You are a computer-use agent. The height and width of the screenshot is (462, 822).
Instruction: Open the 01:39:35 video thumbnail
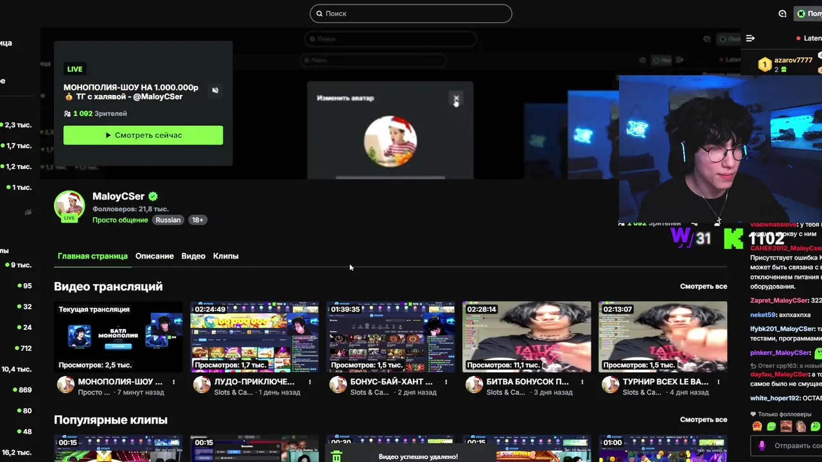point(390,337)
